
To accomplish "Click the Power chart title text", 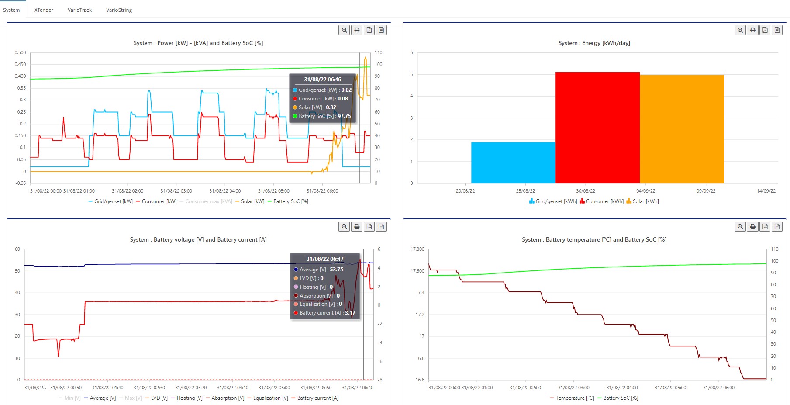I will coord(198,43).
